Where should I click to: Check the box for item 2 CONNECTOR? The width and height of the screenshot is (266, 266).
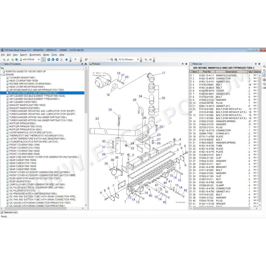(190, 78)
